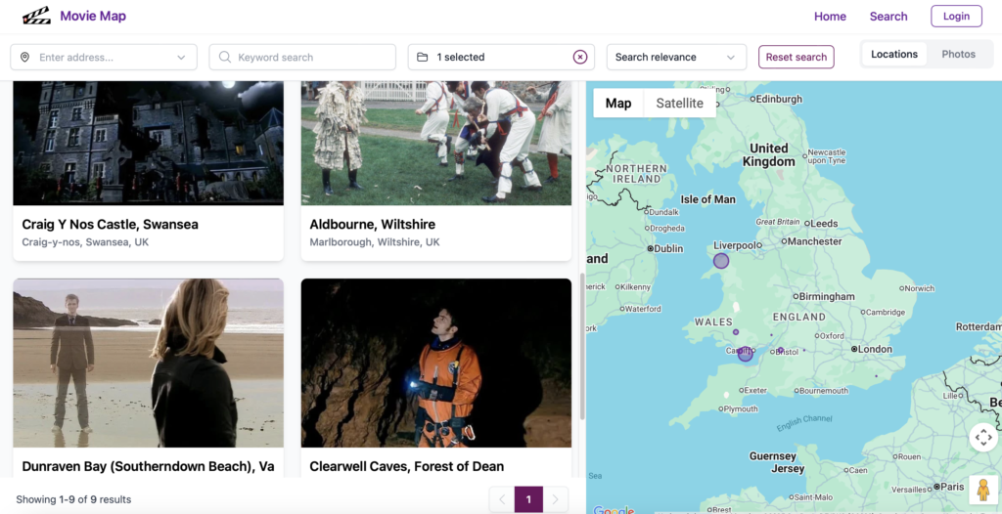The width and height of the screenshot is (1002, 514).
Task: Click the Login button
Action: pyautogui.click(x=956, y=17)
